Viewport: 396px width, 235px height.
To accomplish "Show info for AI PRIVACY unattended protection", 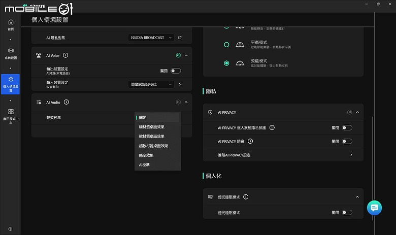I will point(272,127).
